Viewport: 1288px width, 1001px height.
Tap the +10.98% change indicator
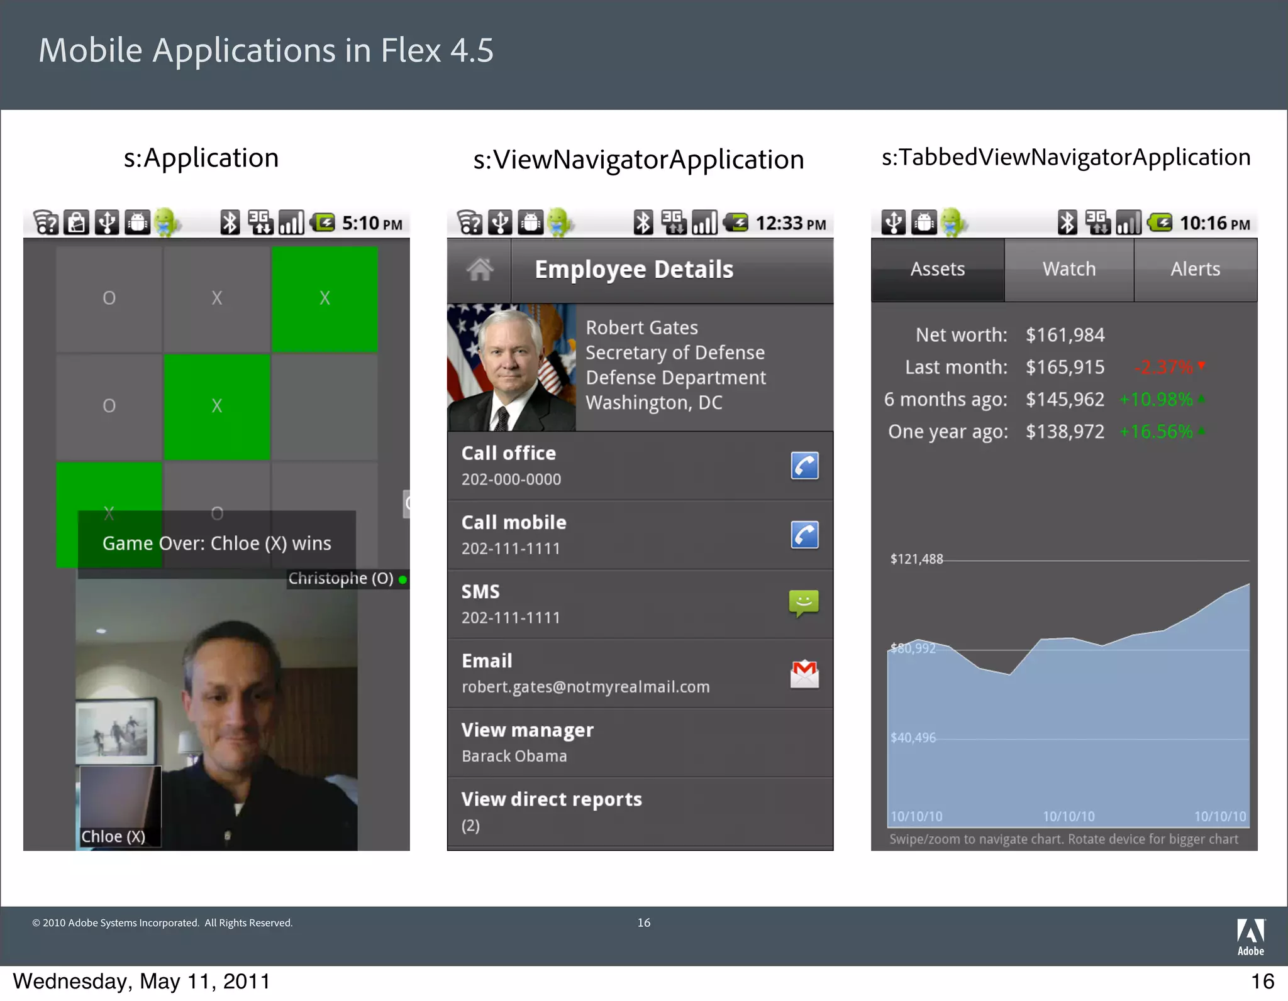1162,400
